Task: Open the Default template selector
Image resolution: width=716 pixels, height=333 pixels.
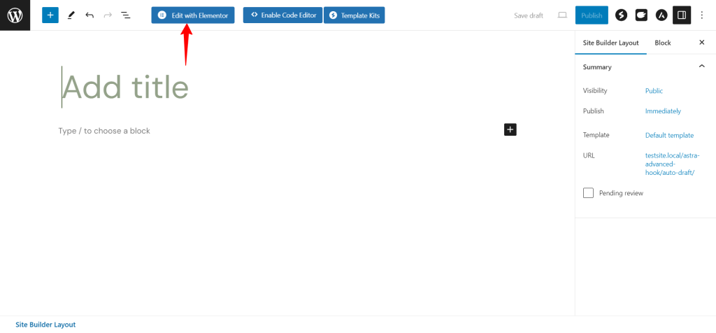Action: [669, 135]
